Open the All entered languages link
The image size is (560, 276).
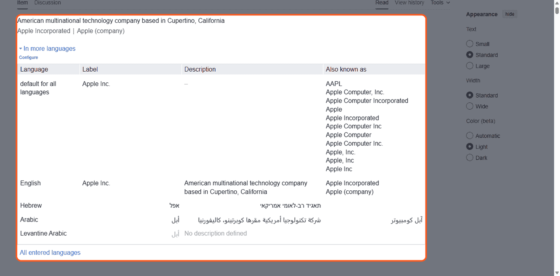[x=50, y=252]
